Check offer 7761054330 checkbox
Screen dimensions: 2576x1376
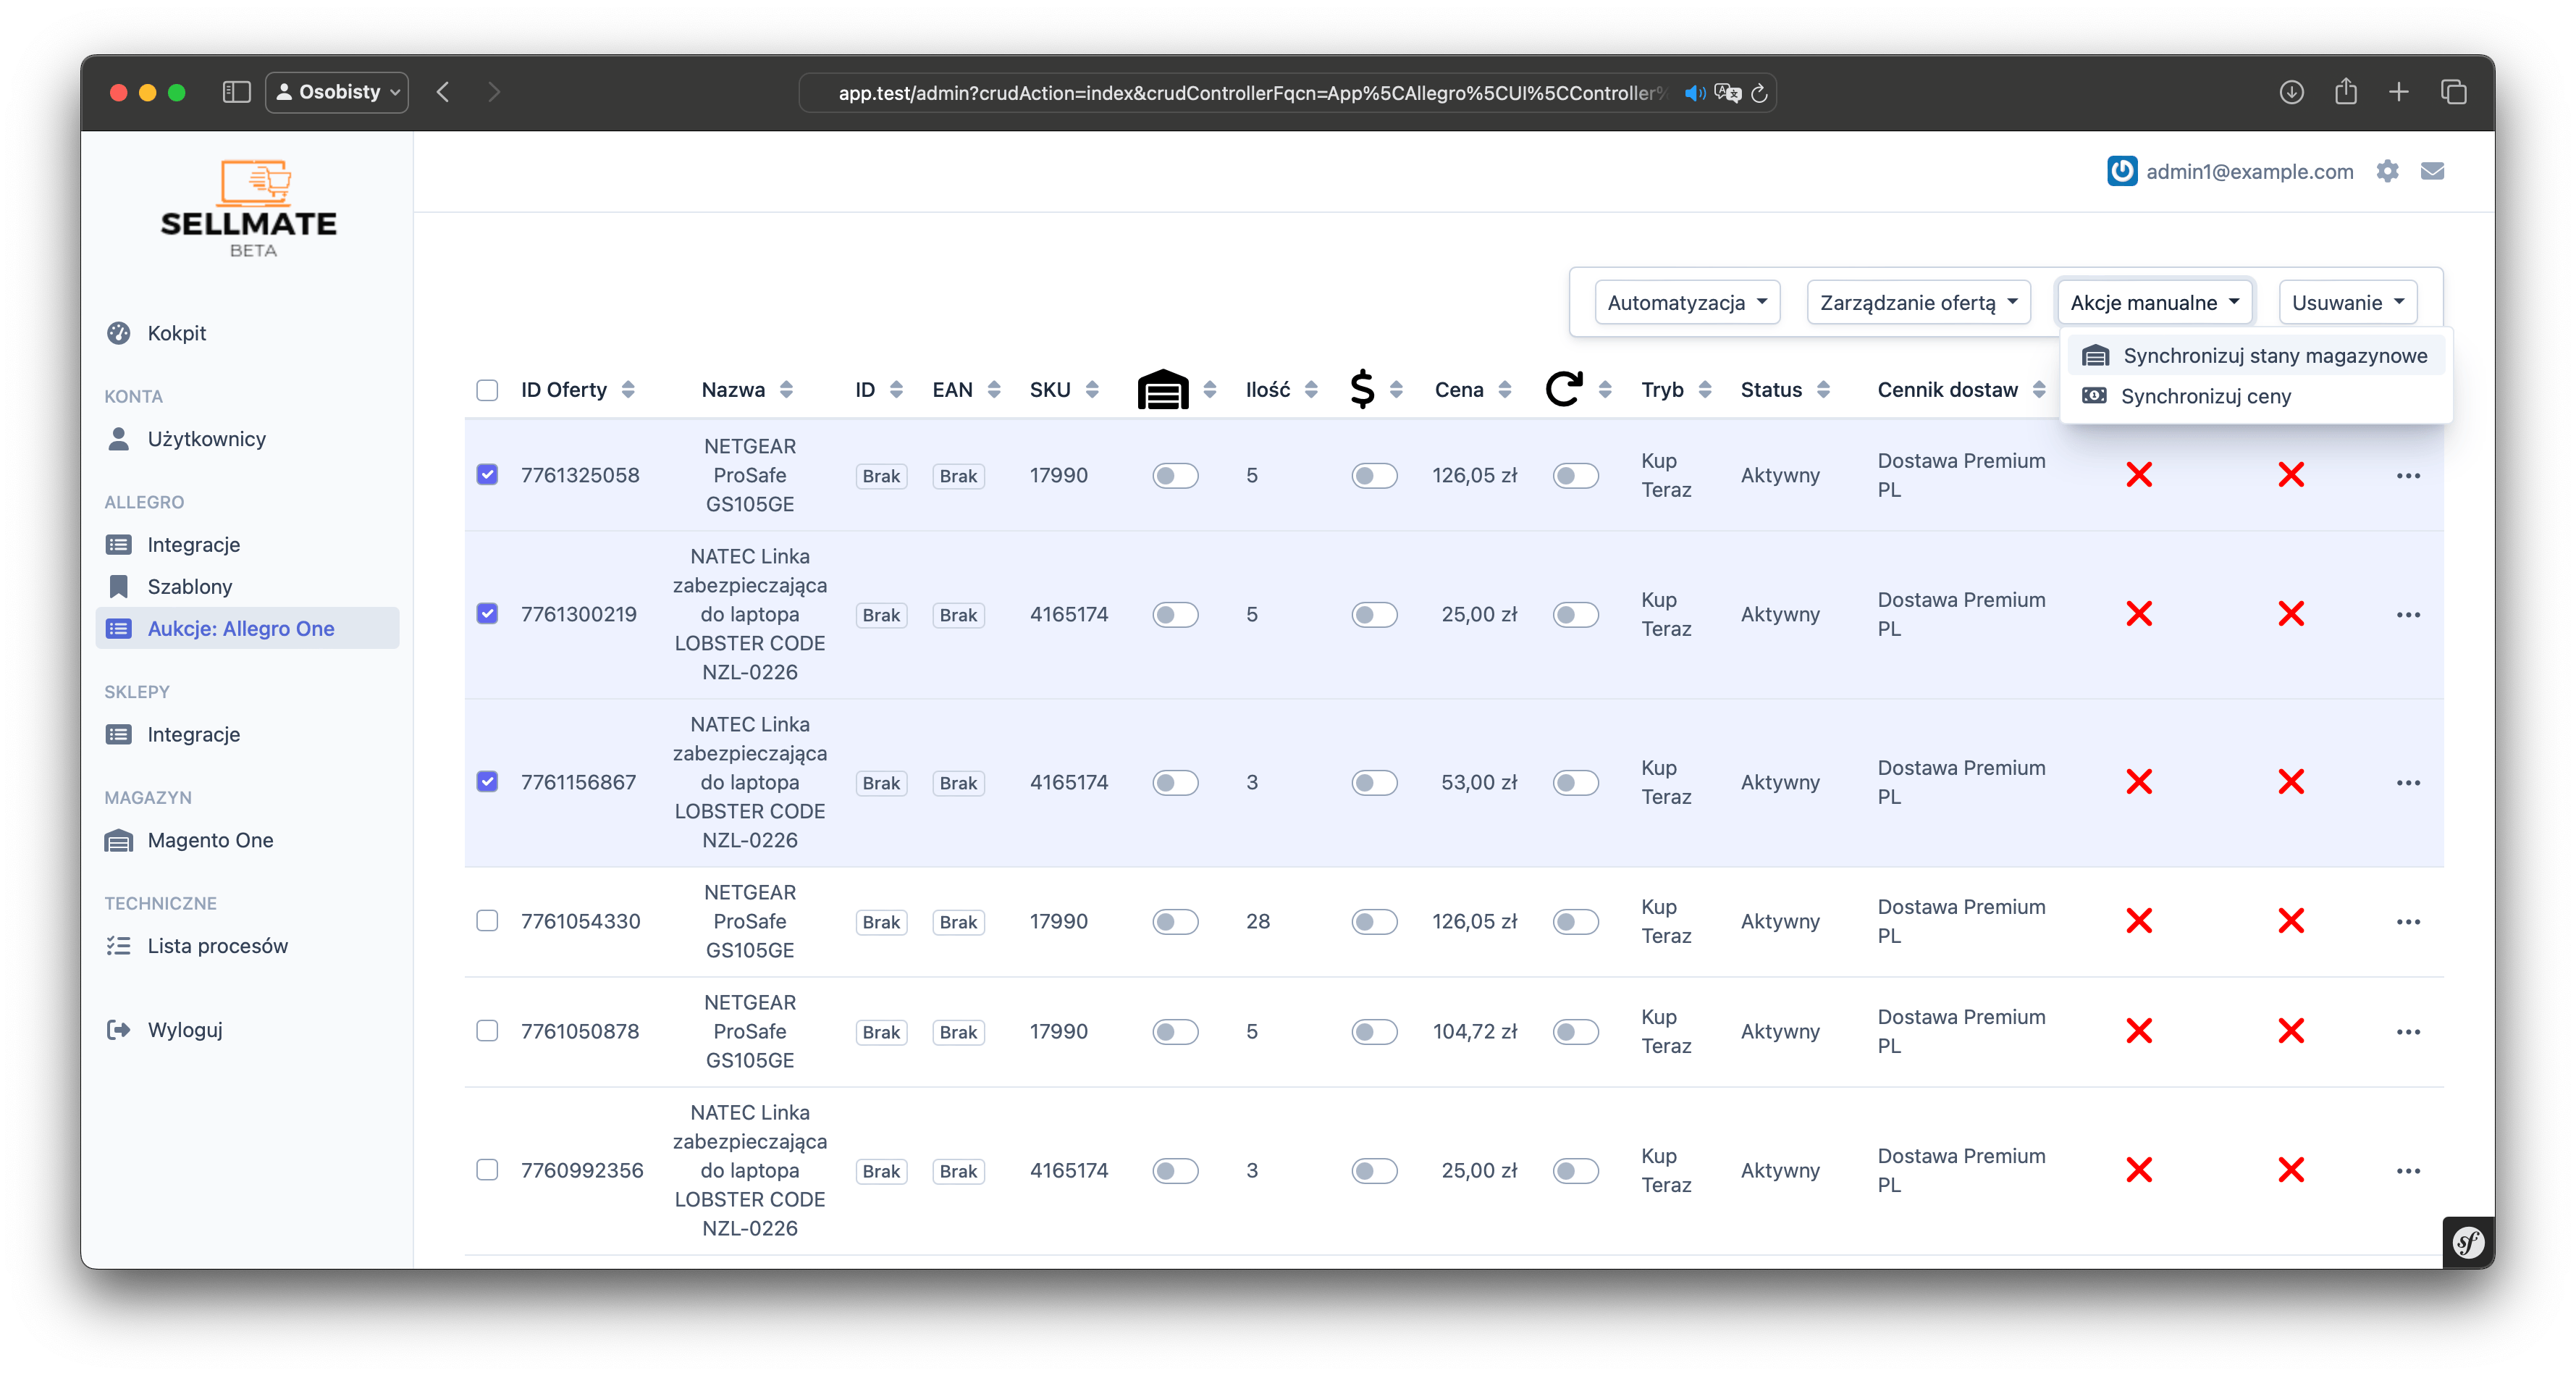(487, 920)
